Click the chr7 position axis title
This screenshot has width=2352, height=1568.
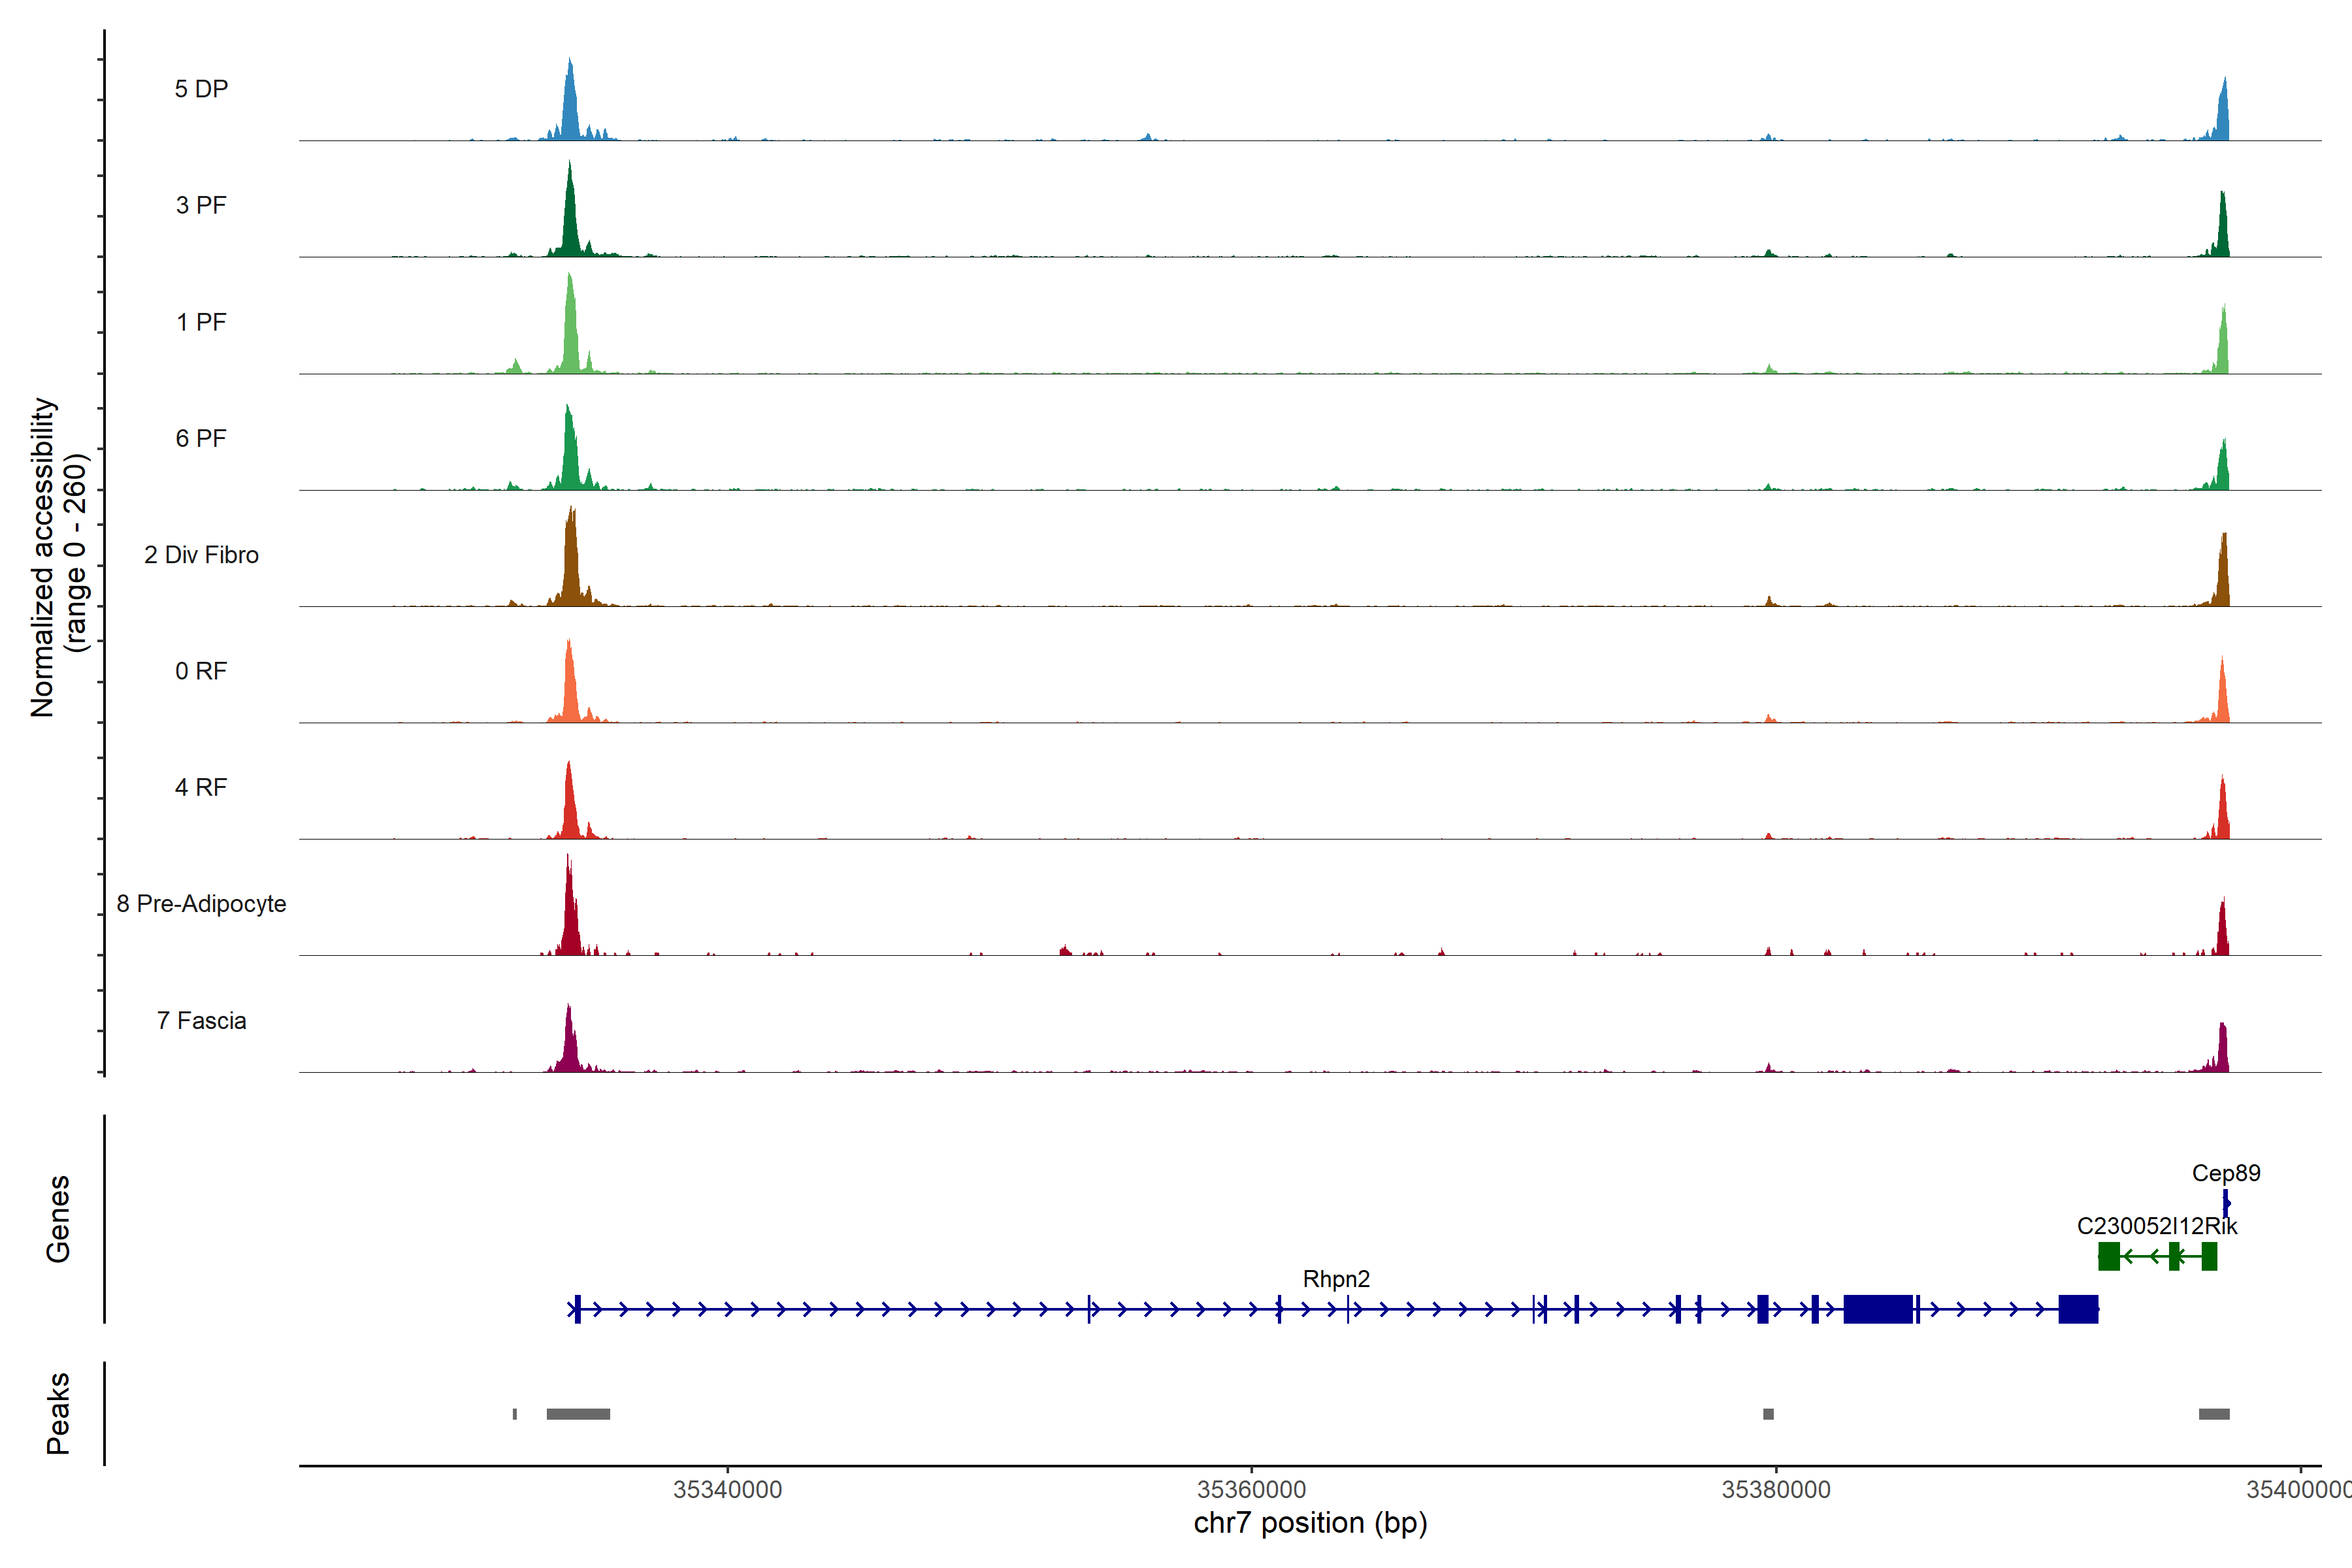pos(1310,1523)
